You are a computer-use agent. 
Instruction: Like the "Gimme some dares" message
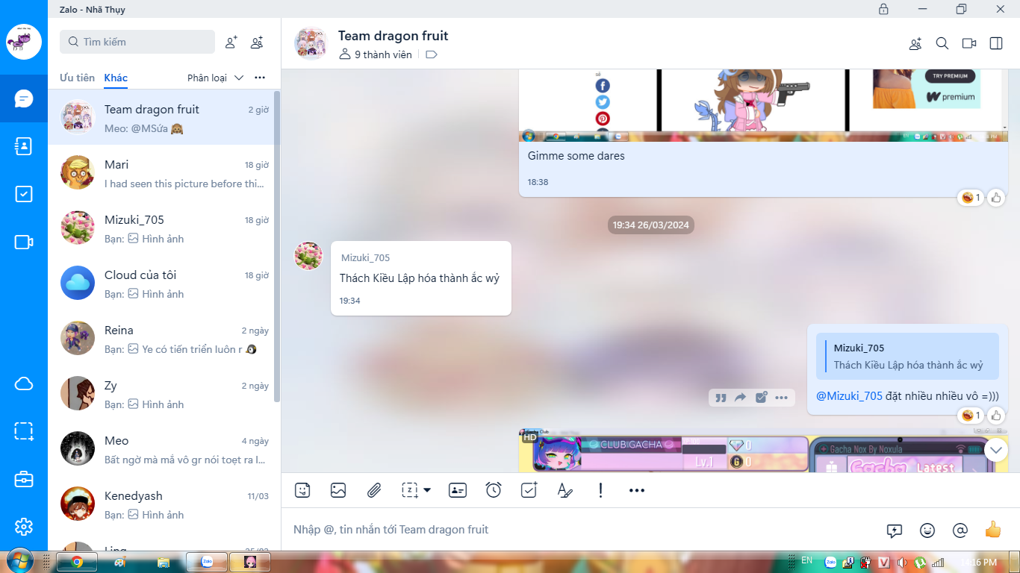pos(996,198)
